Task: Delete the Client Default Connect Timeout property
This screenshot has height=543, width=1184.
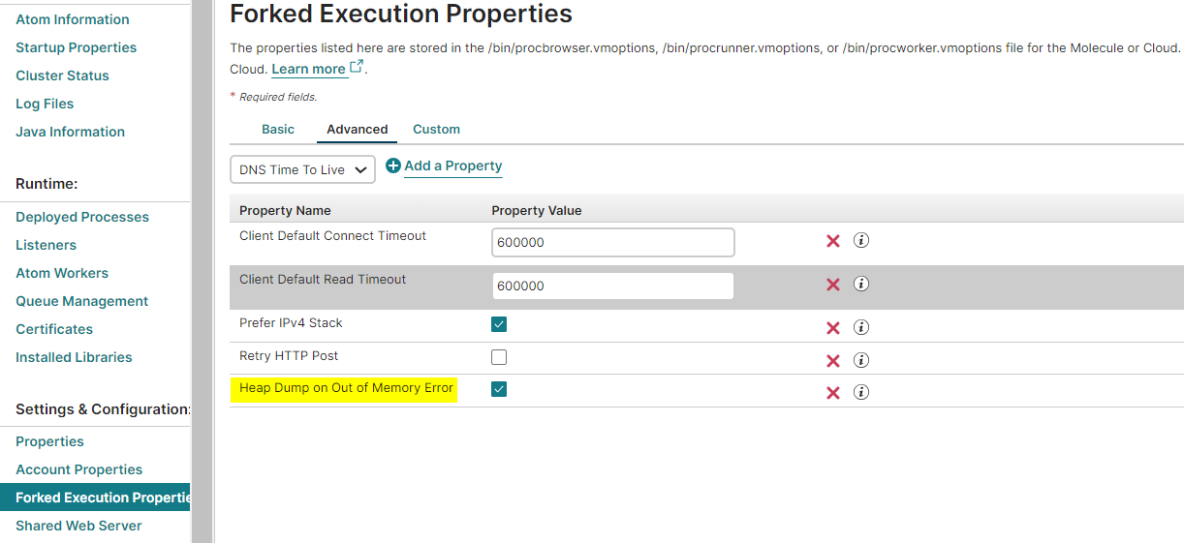Action: pos(832,241)
